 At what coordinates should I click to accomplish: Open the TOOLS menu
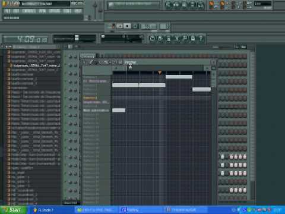pyautogui.click(x=67, y=11)
